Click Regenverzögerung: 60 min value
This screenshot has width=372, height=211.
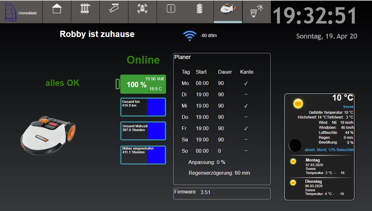(x=219, y=173)
